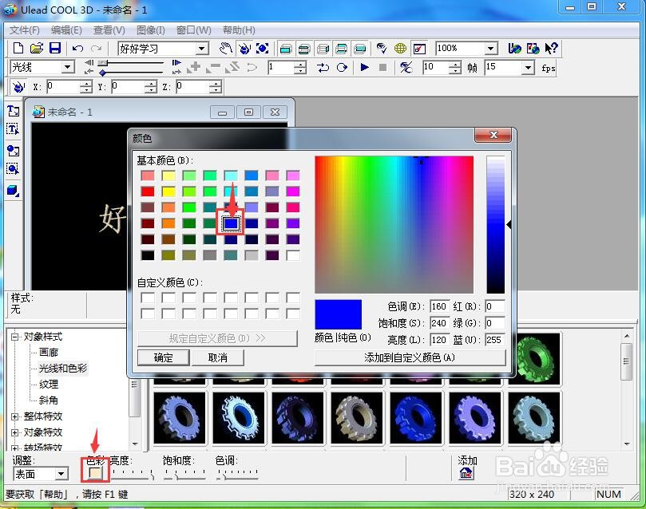Toggle the front face display button
This screenshot has width=646, height=509.
pyautogui.click(x=286, y=49)
